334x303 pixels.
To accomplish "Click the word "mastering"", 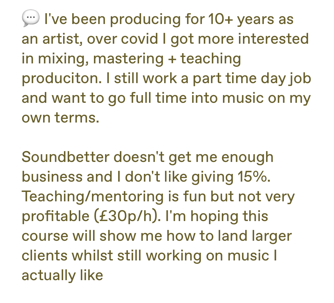I will point(128,59).
